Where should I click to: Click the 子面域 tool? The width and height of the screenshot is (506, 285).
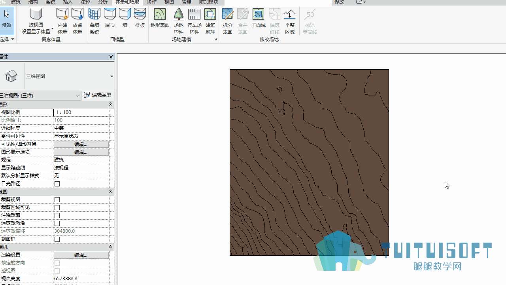coord(259,18)
